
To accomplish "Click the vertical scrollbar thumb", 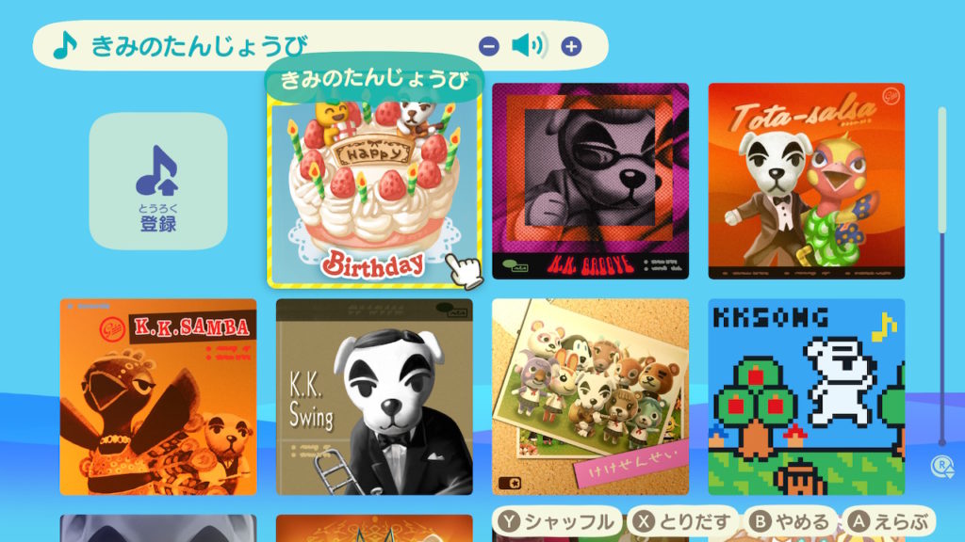I will [941, 170].
